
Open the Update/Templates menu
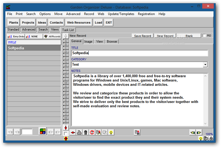(121, 14)
